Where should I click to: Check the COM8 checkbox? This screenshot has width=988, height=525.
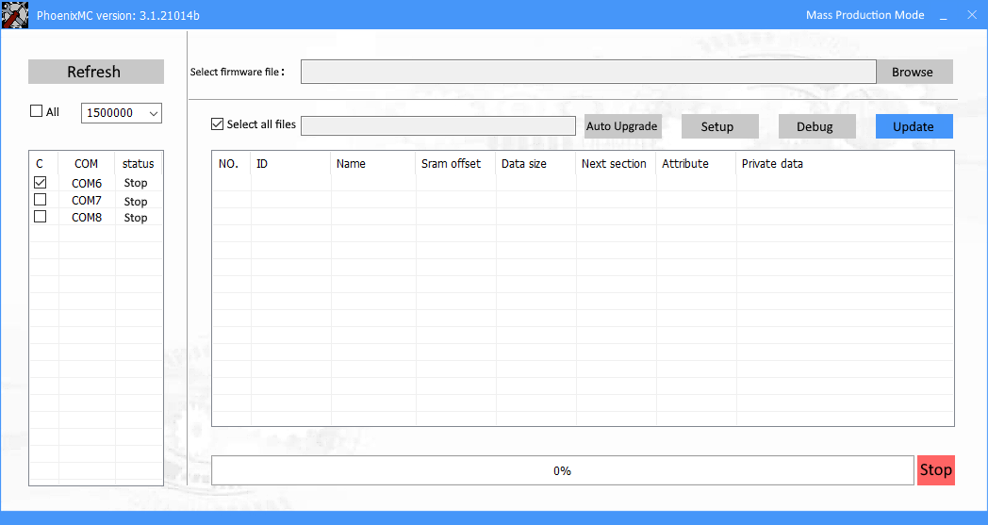41,217
